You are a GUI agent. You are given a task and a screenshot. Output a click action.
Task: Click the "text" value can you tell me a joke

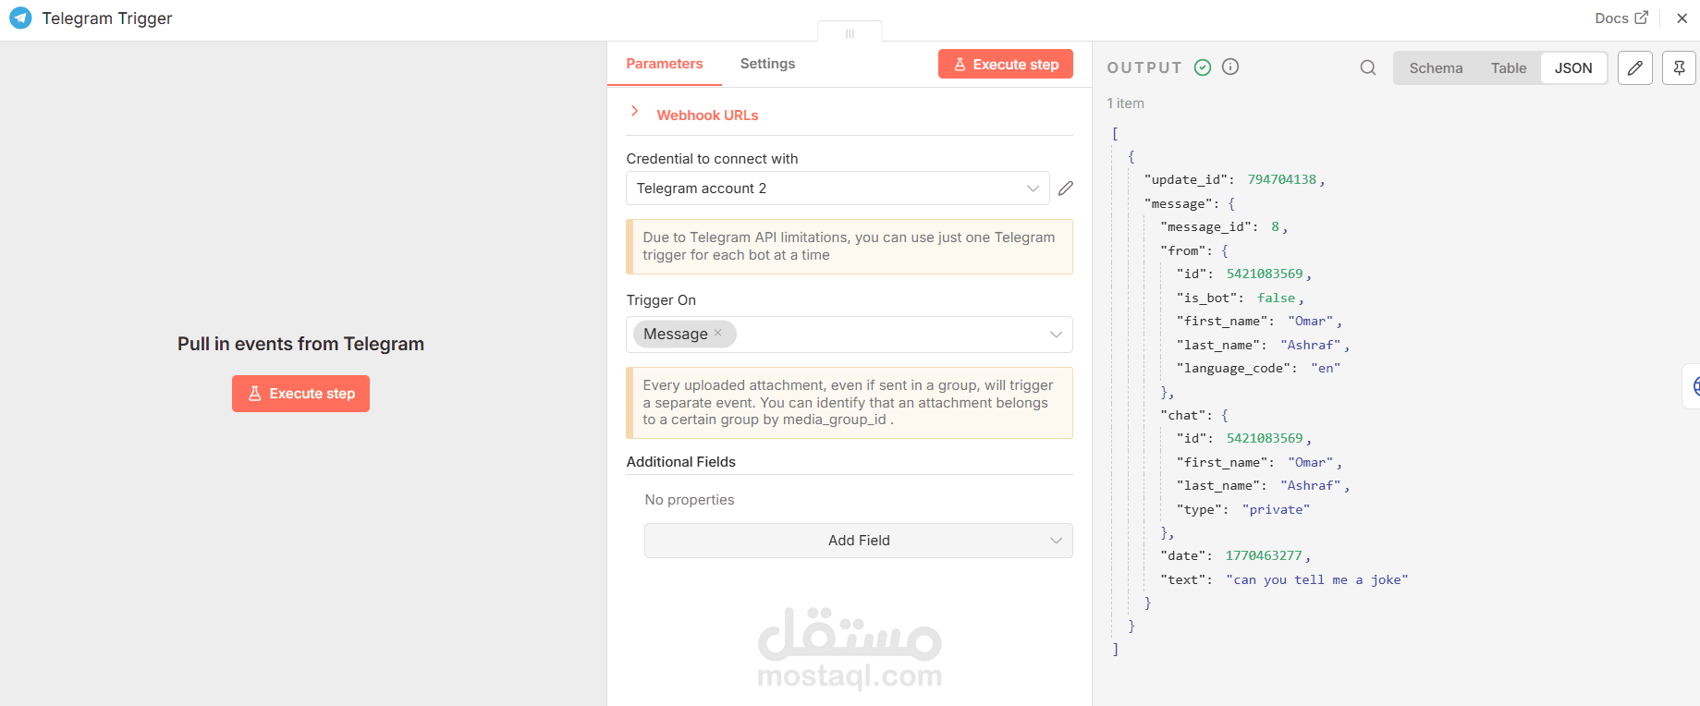point(1317,579)
